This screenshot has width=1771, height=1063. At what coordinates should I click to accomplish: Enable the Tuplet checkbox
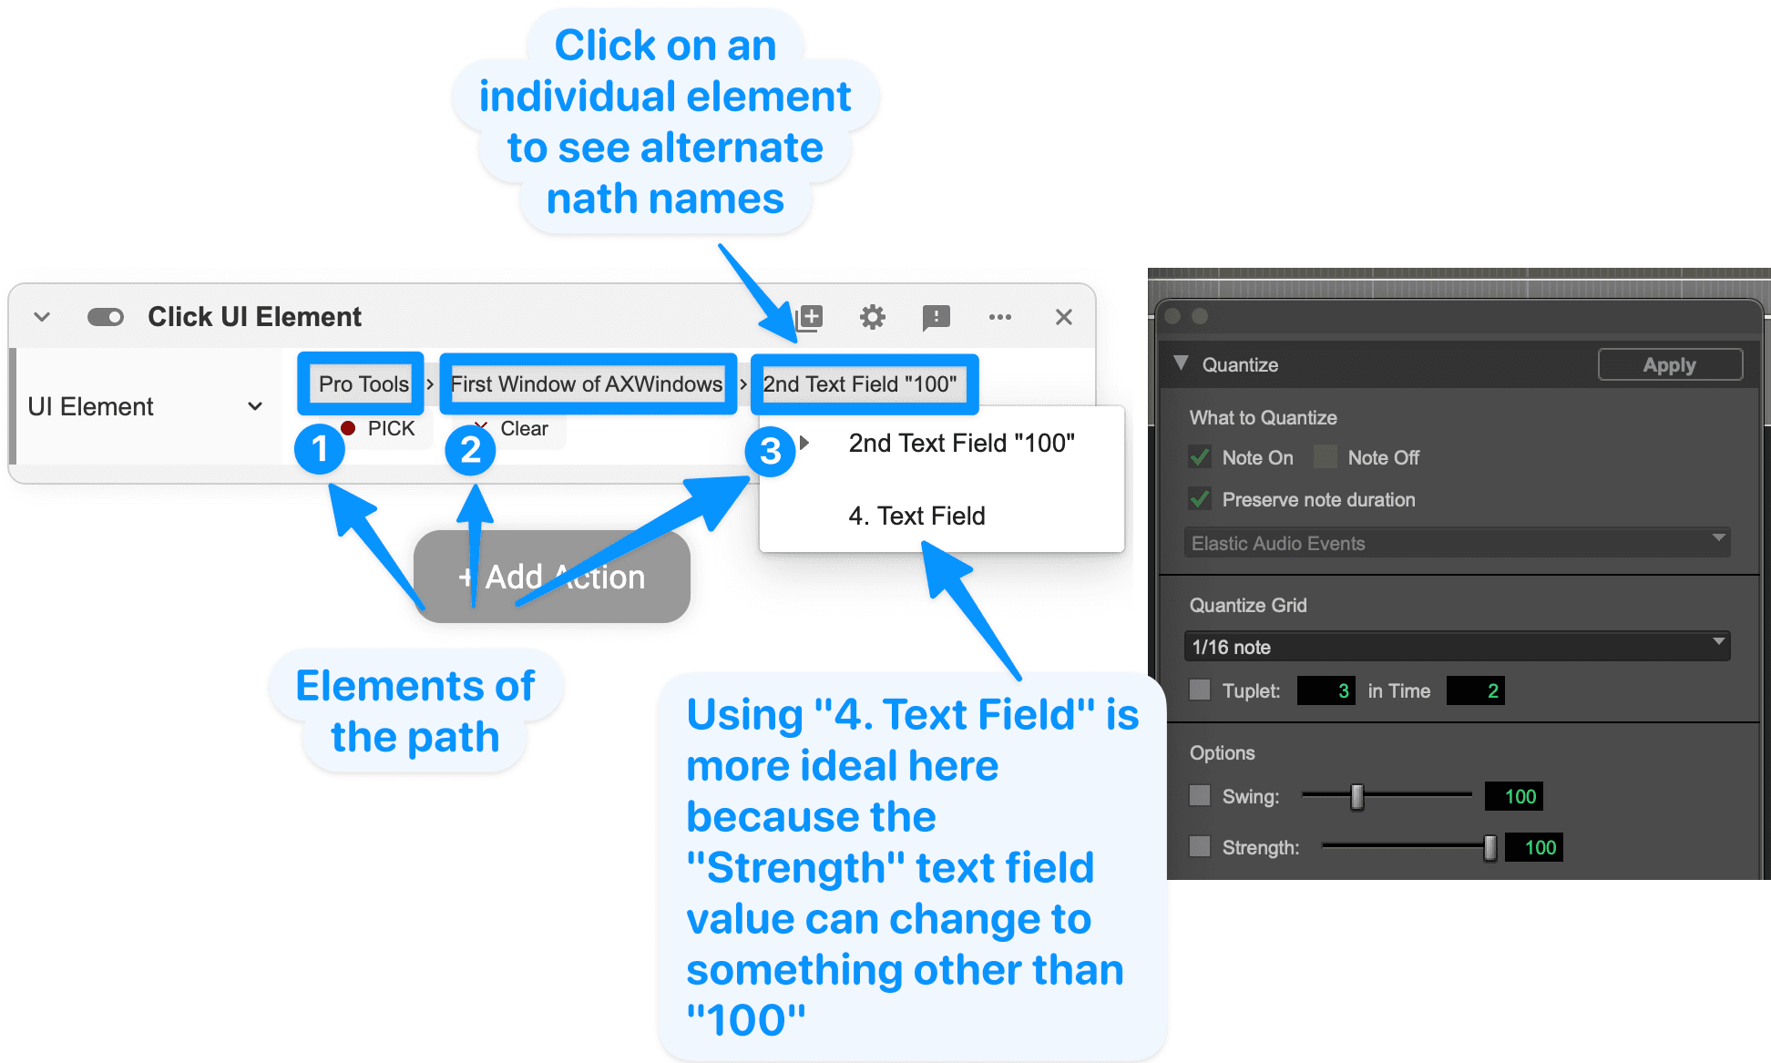point(1200,690)
